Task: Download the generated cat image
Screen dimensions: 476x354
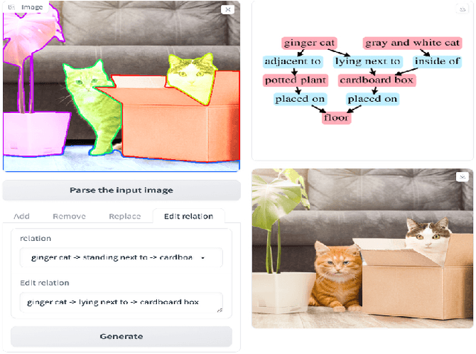Action: pyautogui.click(x=462, y=177)
